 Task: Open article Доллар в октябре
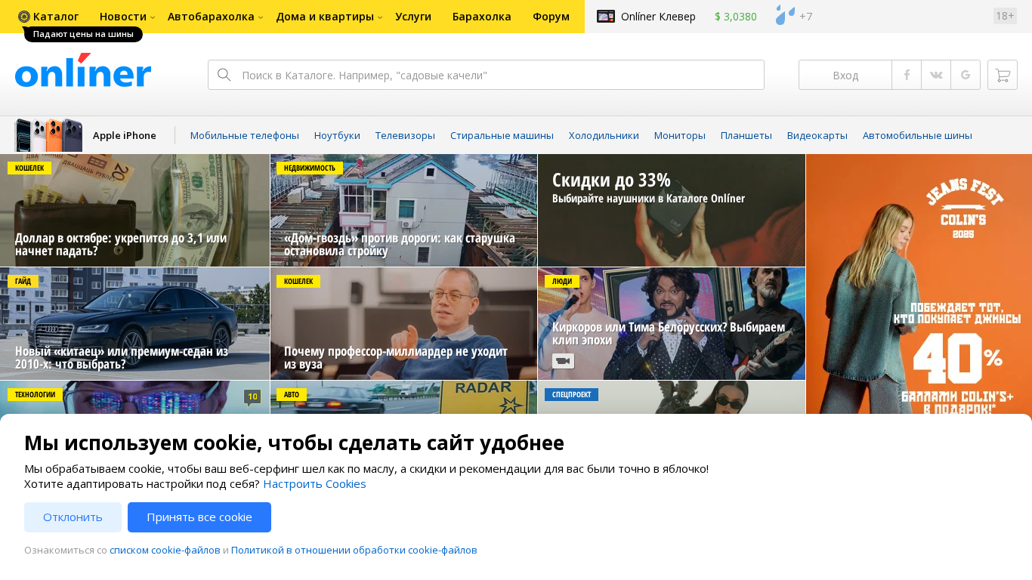(x=134, y=210)
